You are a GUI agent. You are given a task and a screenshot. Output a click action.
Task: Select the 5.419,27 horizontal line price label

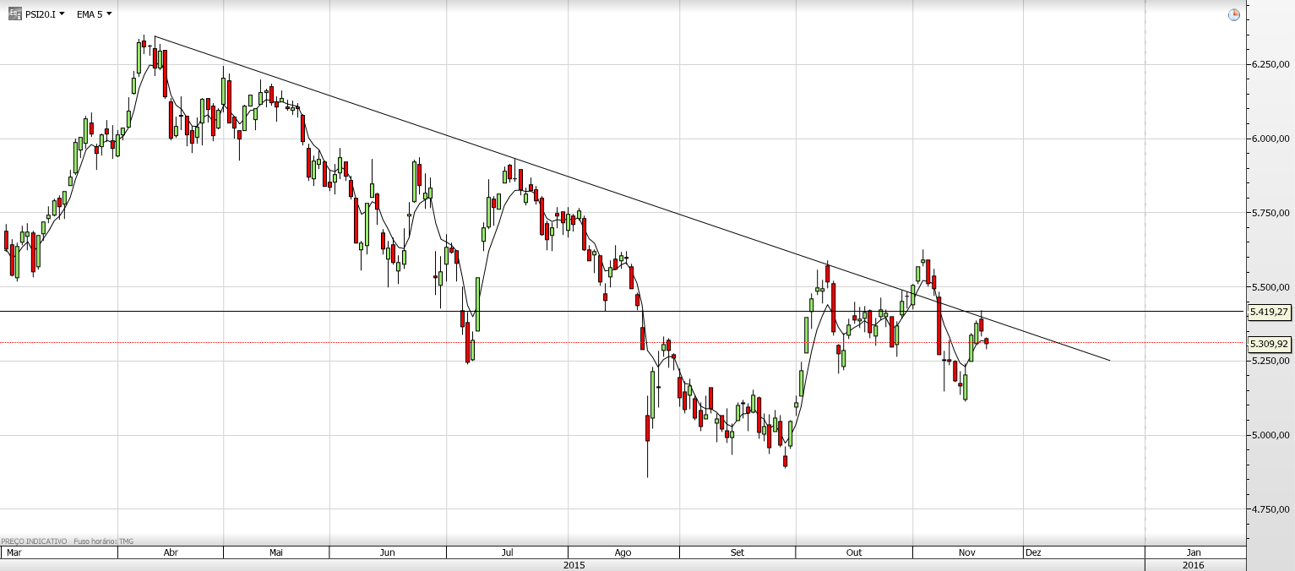[x=1269, y=312]
